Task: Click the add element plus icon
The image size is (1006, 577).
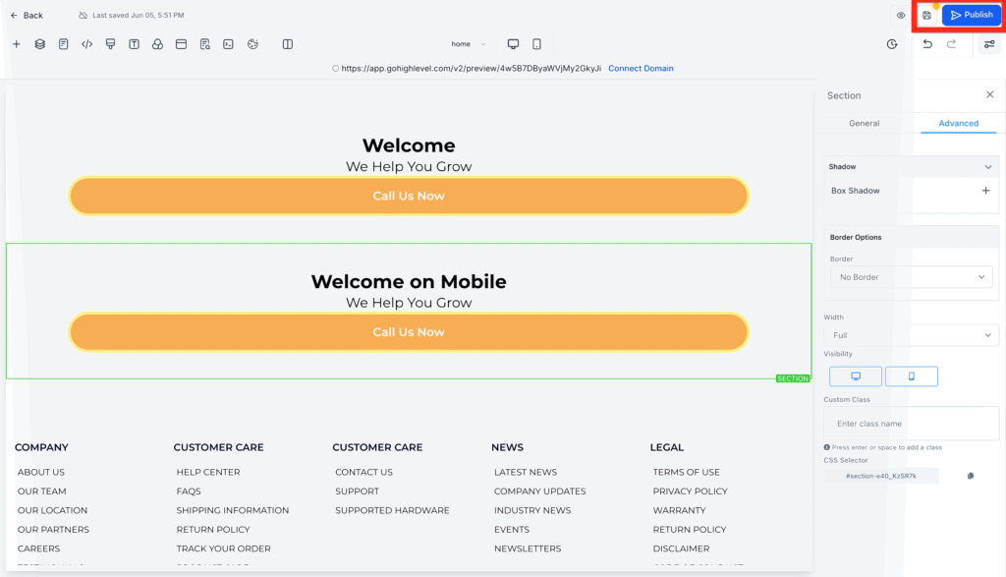Action: click(x=16, y=44)
